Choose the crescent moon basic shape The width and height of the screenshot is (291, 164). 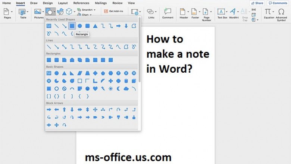tap(118, 89)
